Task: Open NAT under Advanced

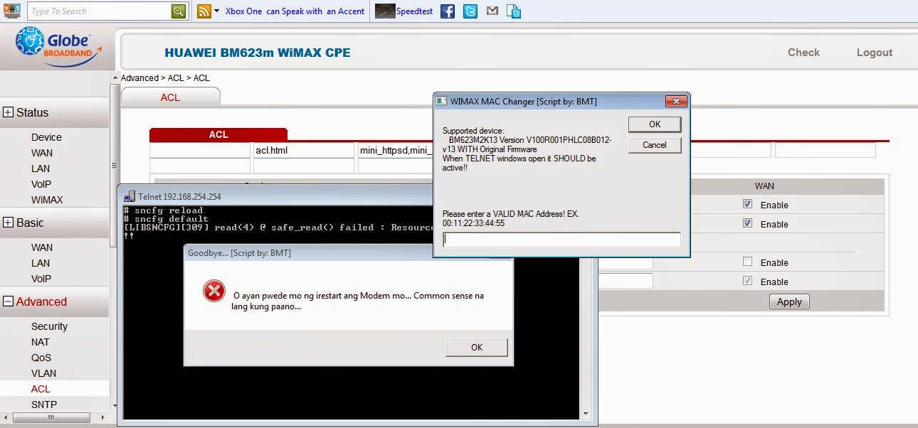Action: click(41, 342)
